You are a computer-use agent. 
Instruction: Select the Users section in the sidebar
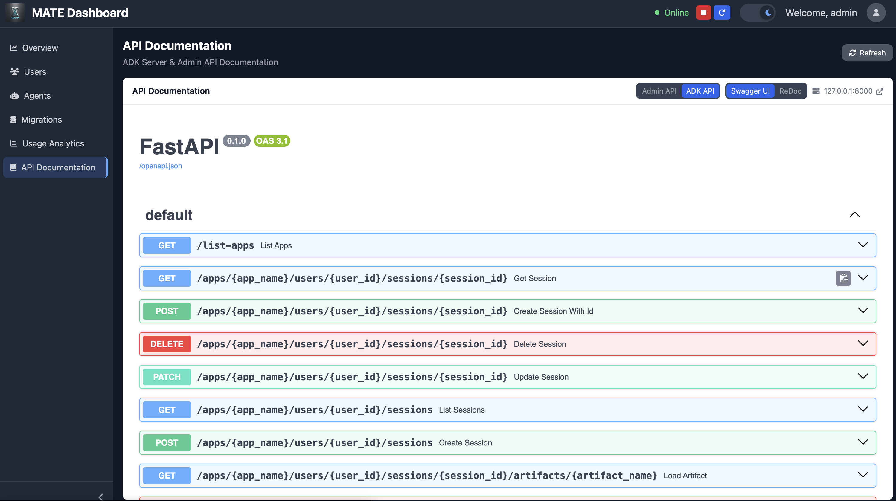coord(35,72)
